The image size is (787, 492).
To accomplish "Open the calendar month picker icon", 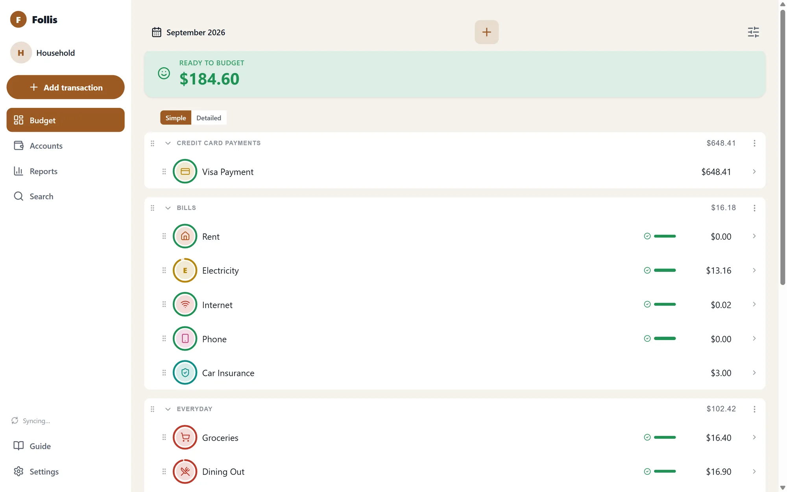I will (x=157, y=32).
